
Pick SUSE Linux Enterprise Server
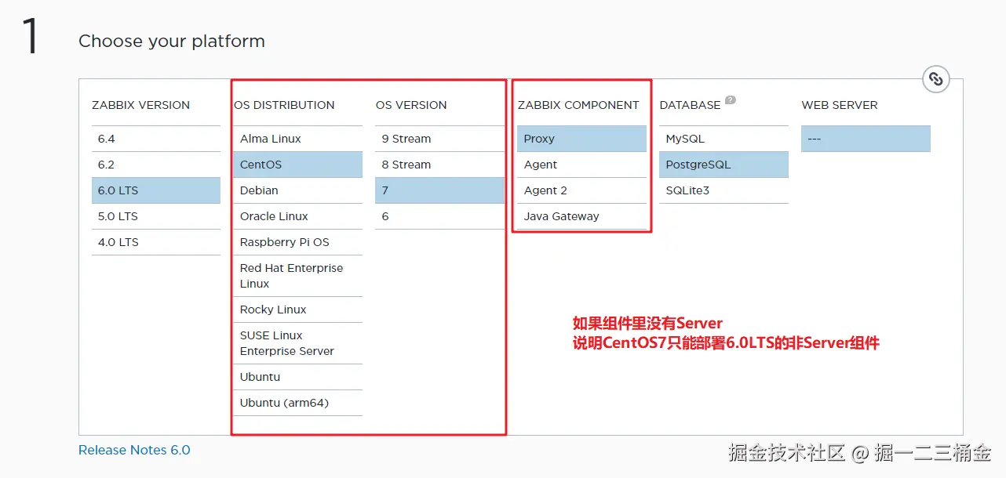[298, 343]
